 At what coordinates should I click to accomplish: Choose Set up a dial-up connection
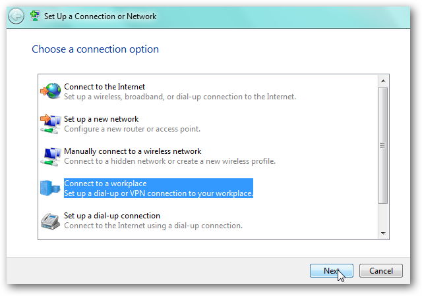click(x=112, y=216)
